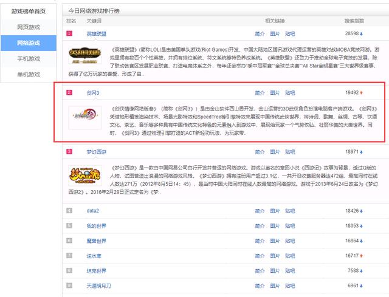Click the red up arrow next to 19492

pyautogui.click(x=362, y=93)
